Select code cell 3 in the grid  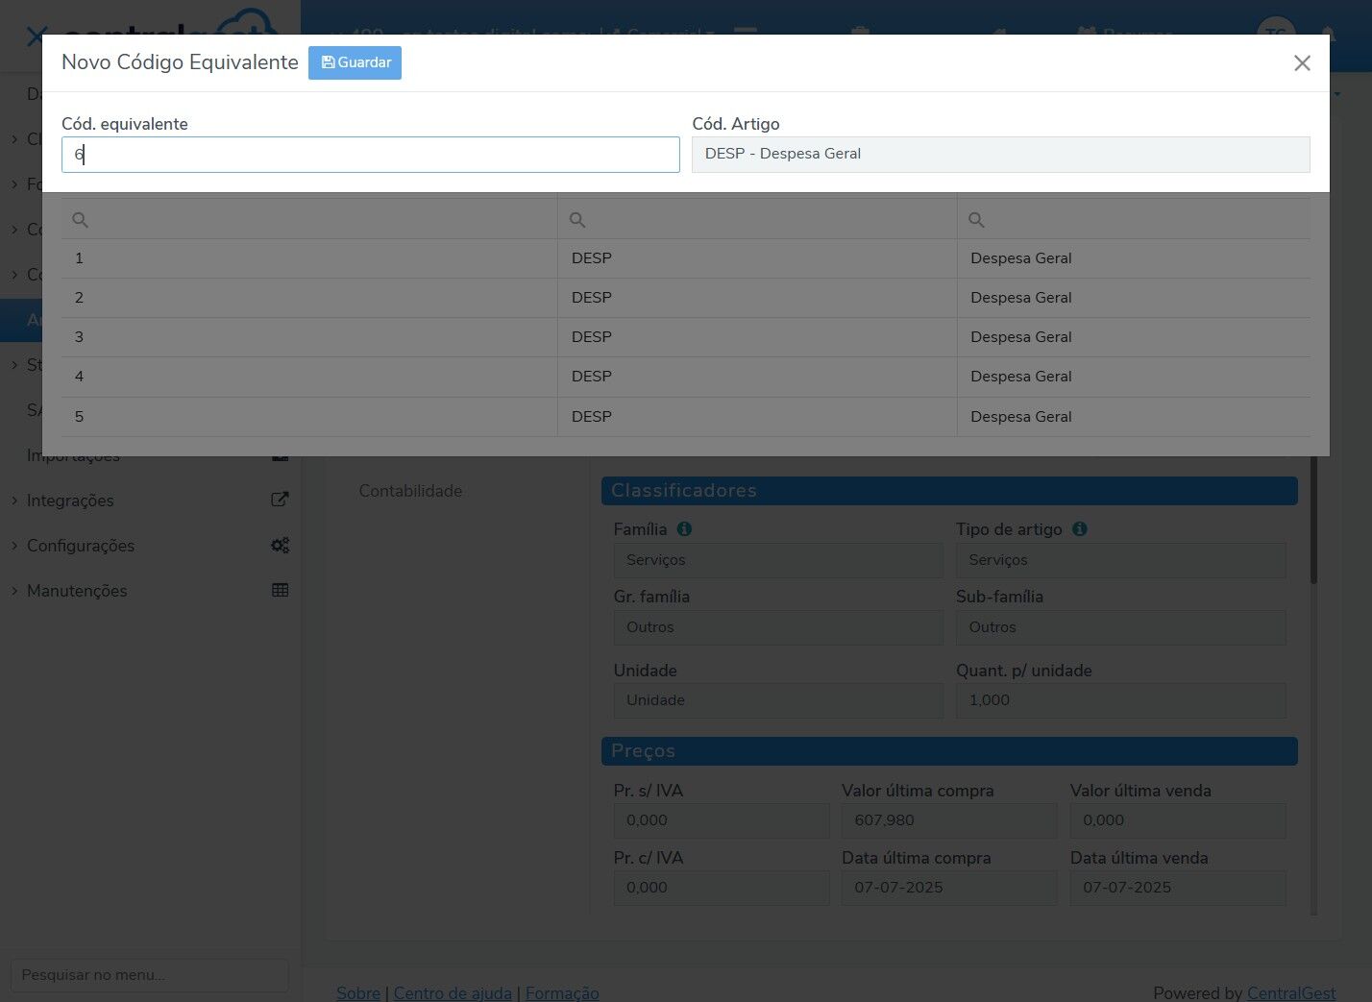coord(309,337)
